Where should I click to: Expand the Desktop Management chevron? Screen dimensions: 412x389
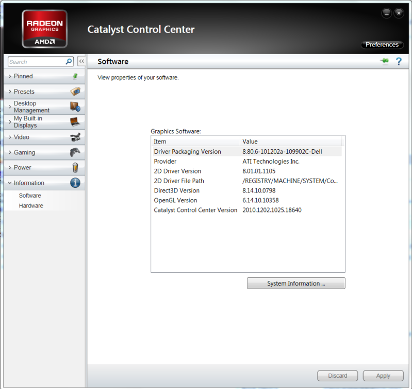10,107
